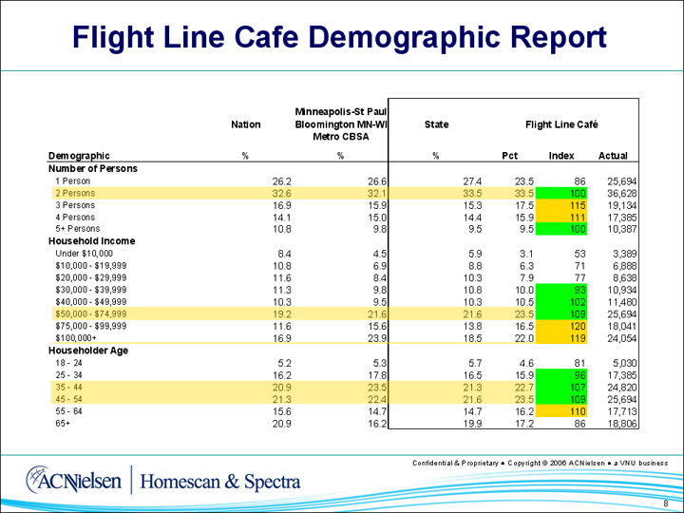This screenshot has width=684, height=513.
Task: Click the Homescan & Spectra logo text
Action: 220,482
